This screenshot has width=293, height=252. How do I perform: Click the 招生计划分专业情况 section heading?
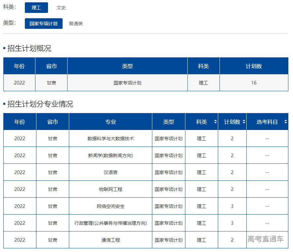40,104
